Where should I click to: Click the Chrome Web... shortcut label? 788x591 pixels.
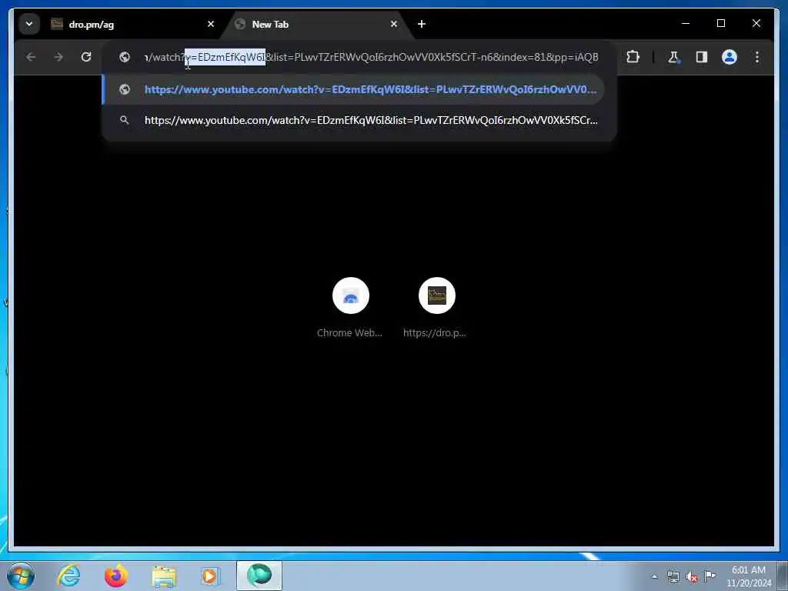(350, 332)
